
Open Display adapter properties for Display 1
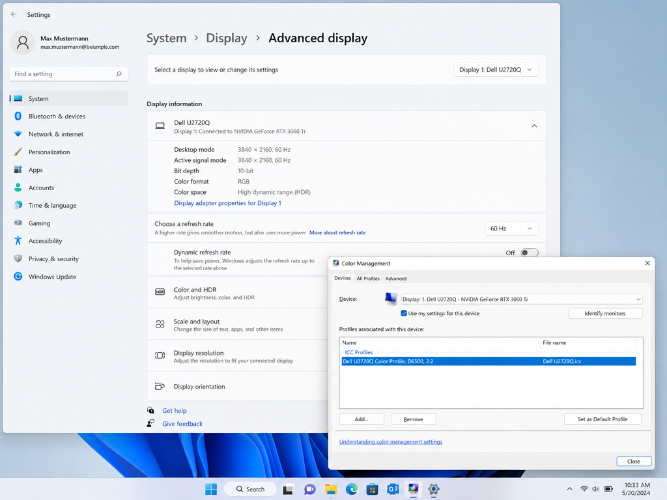click(227, 203)
